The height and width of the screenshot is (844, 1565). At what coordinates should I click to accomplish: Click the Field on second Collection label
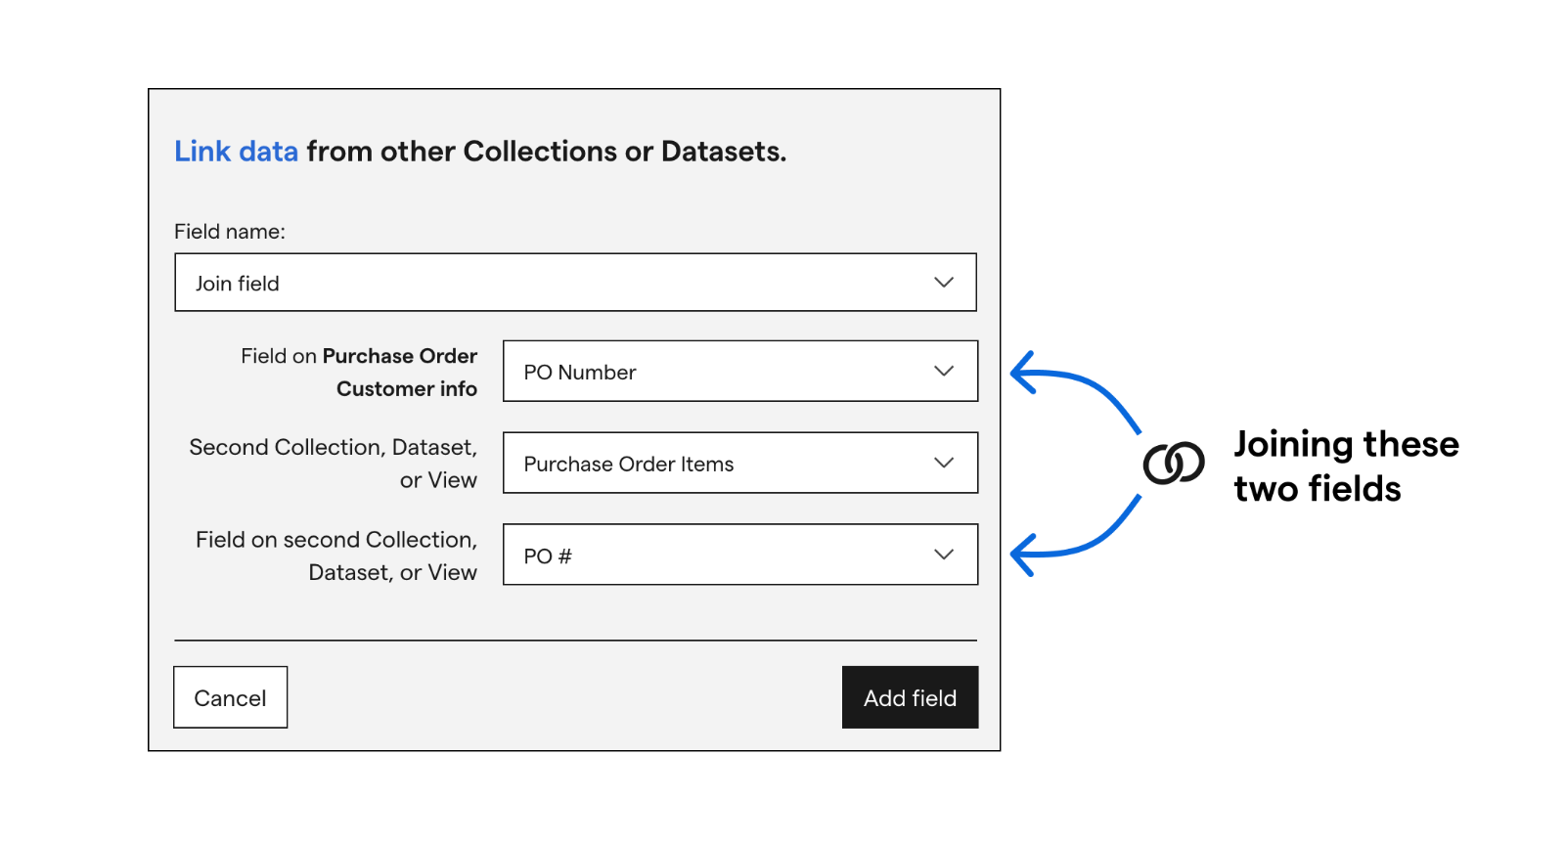click(x=336, y=555)
